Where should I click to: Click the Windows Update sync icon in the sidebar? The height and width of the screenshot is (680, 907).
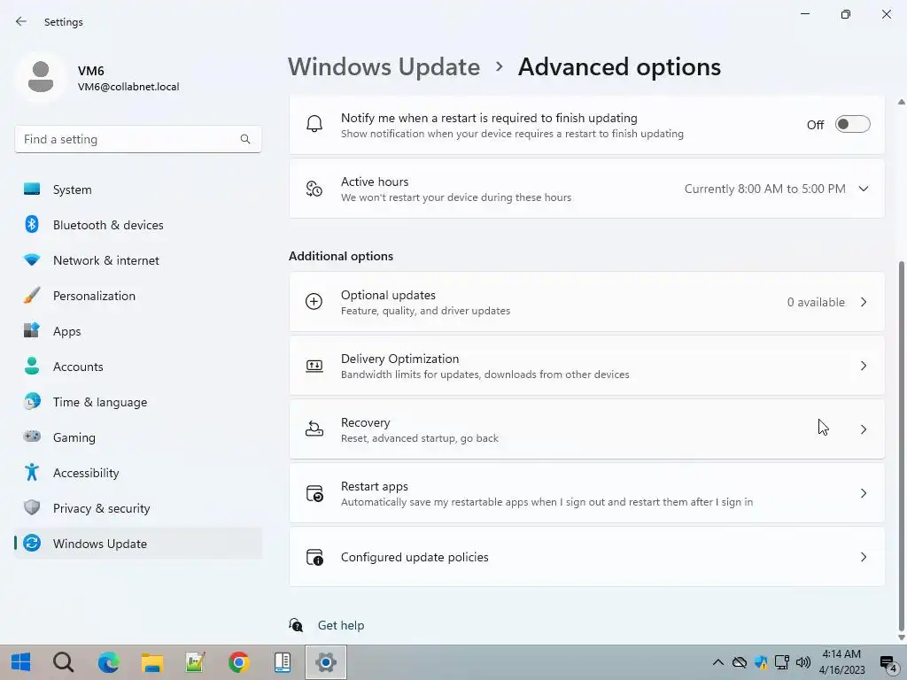click(x=32, y=543)
